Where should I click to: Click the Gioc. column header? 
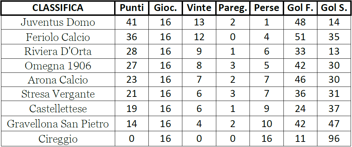click(x=166, y=8)
